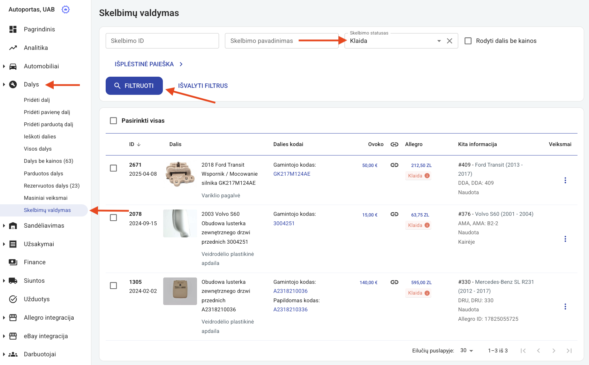Open Masiniai veiksmai in the Dalys submenu
Image resolution: width=589 pixels, height=365 pixels.
pyautogui.click(x=46, y=198)
